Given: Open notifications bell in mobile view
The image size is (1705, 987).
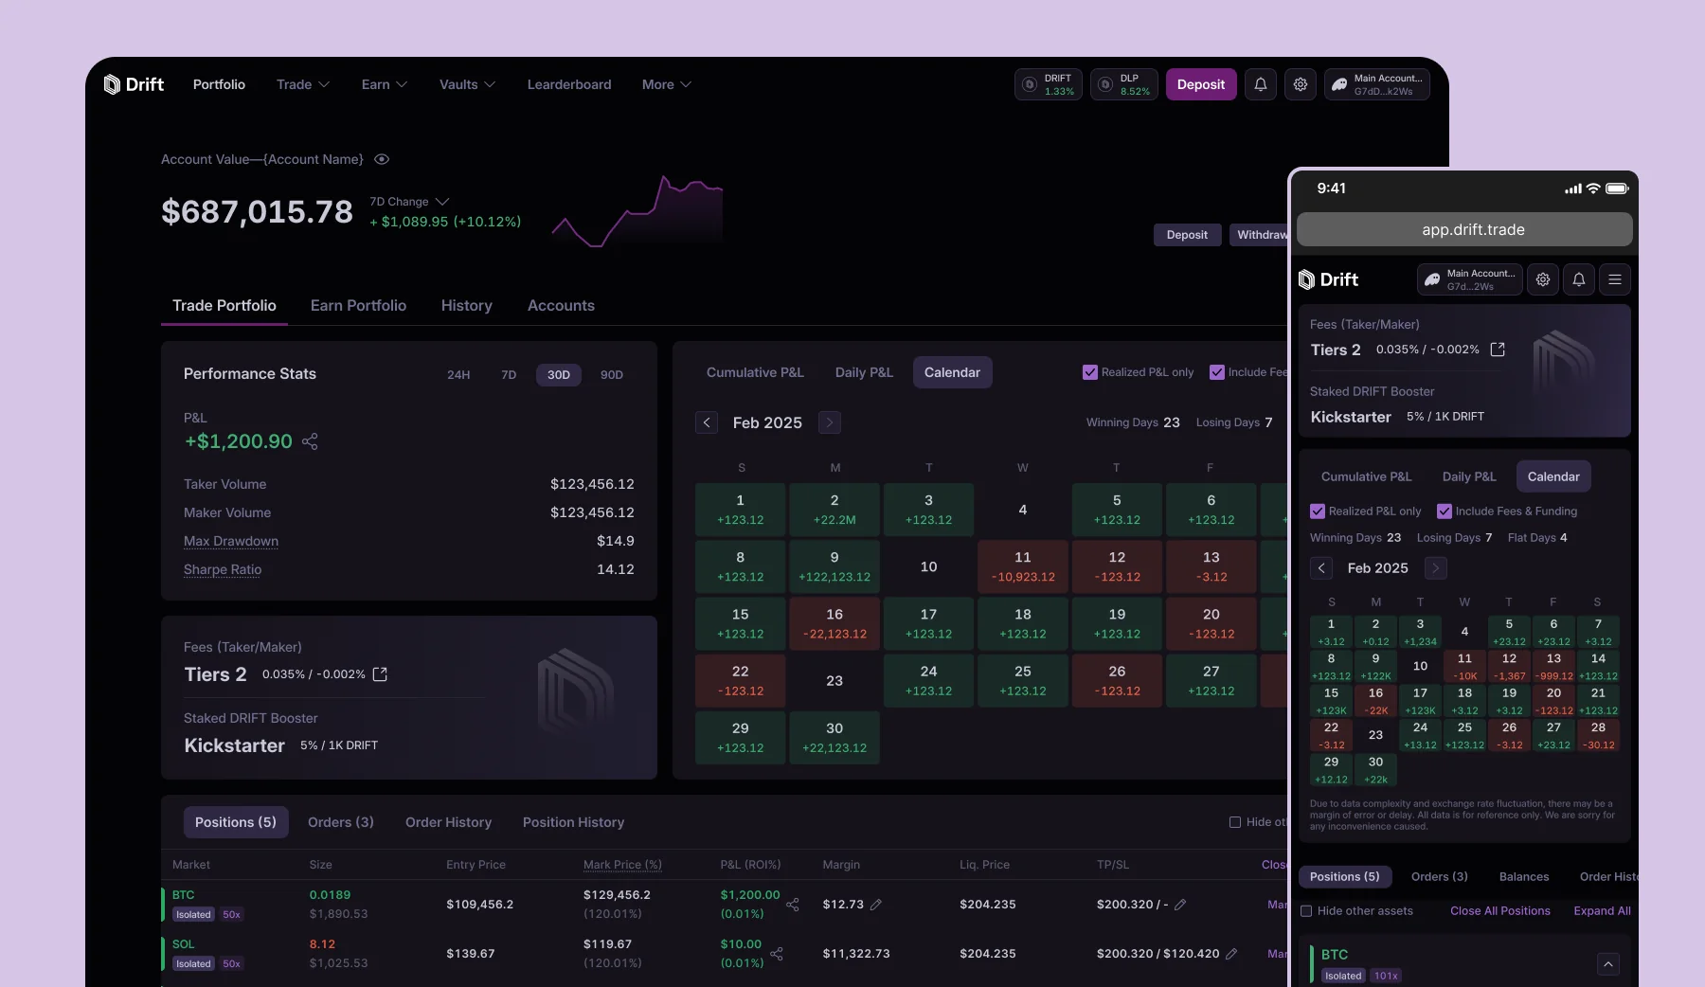Looking at the screenshot, I should 1579,279.
